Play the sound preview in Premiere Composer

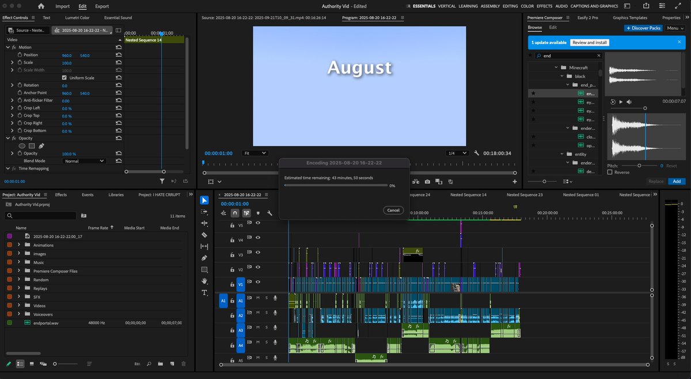click(x=620, y=101)
